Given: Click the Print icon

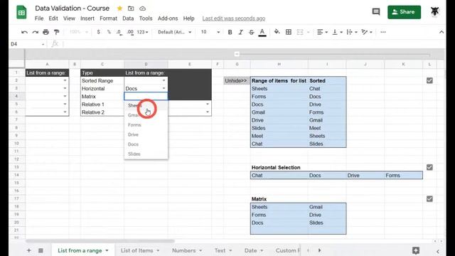Looking at the screenshot, I should click(x=45, y=32).
